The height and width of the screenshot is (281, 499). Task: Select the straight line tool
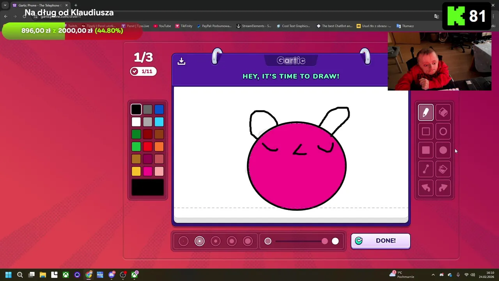426,169
